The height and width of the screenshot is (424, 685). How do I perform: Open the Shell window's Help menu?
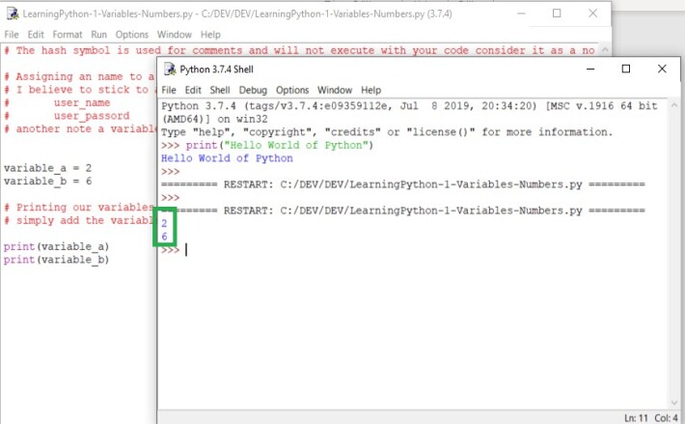pos(370,90)
